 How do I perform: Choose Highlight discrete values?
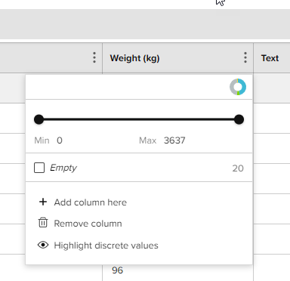pyautogui.click(x=106, y=245)
